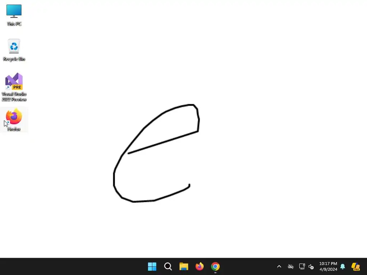367x275 pixels.
Task: Open the muted volume tray icon
Action: coord(311,266)
